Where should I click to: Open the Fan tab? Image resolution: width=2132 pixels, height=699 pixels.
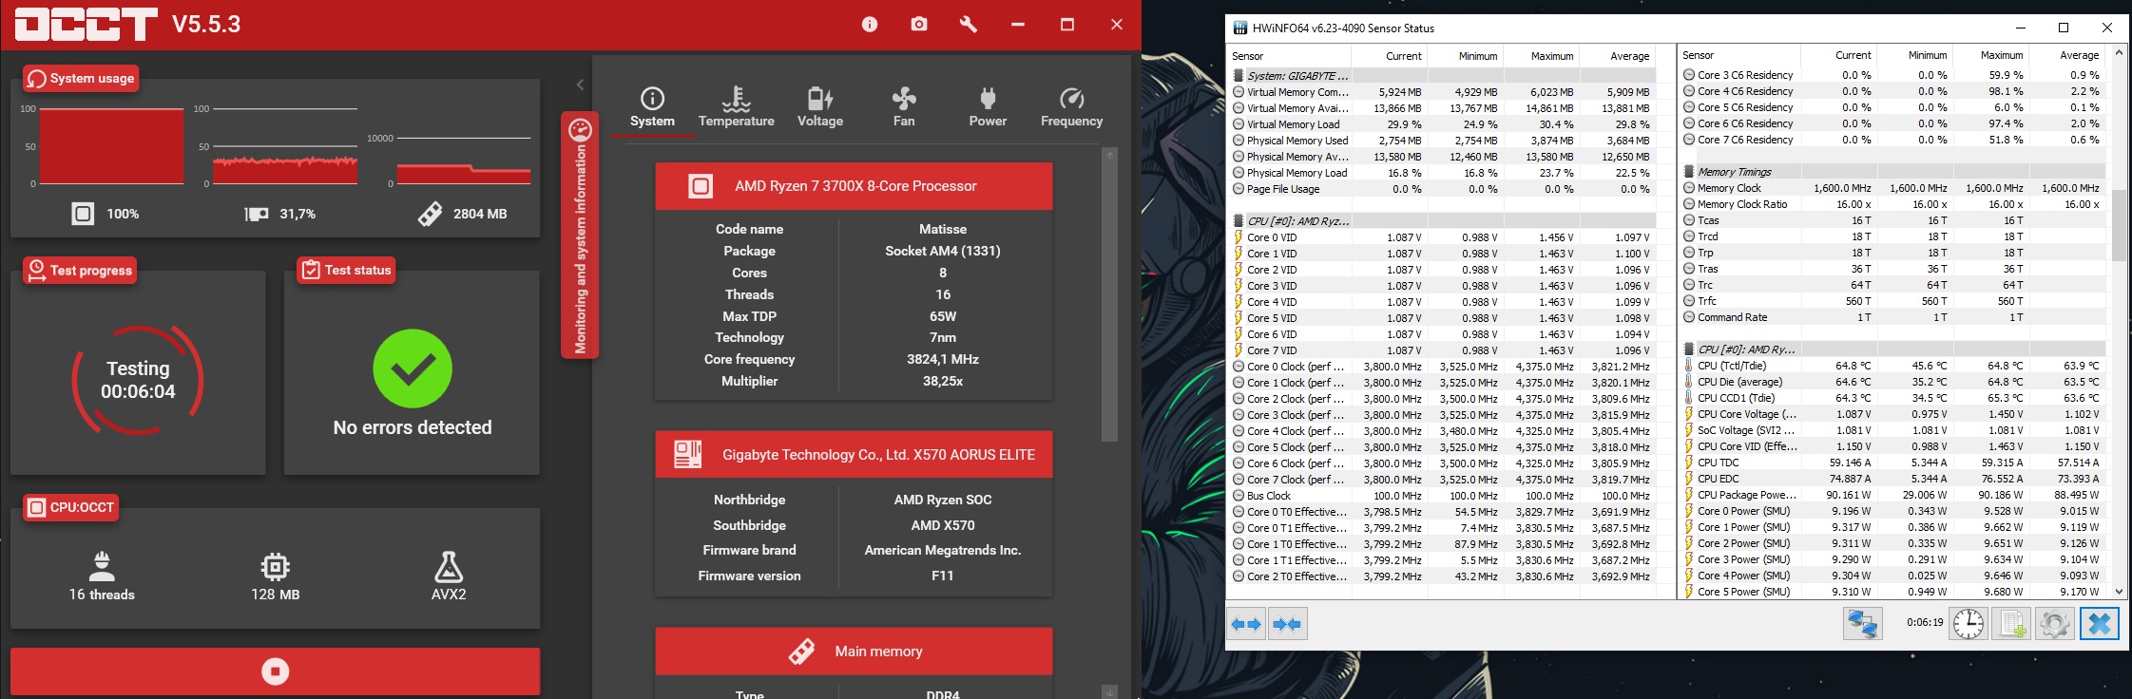pos(904,107)
